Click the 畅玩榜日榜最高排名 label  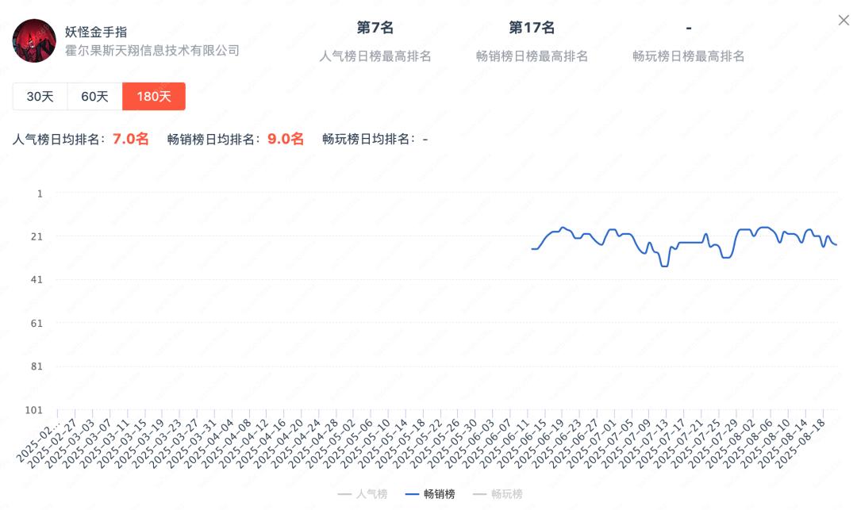688,56
